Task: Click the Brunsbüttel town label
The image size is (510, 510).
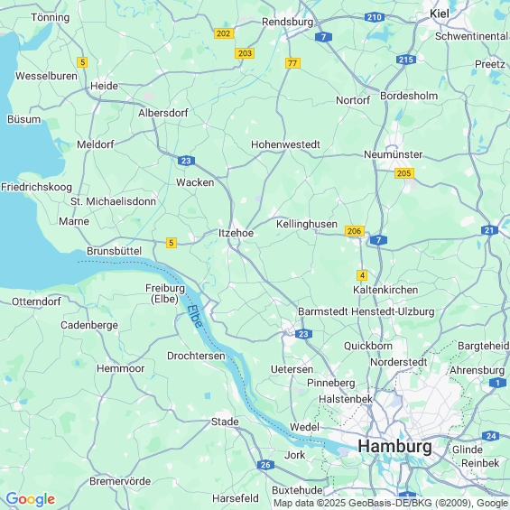Action: coord(114,251)
